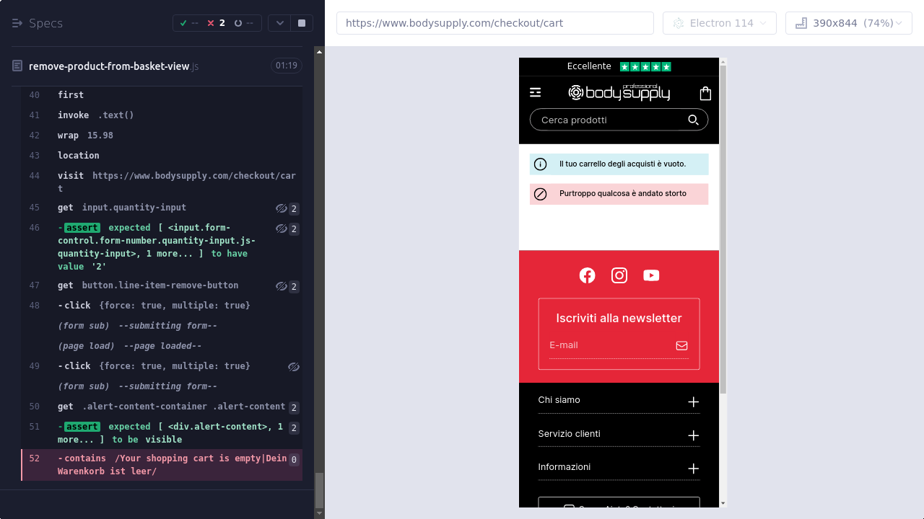The image size is (924, 519).
Task: Click the stop tests square button
Action: coord(302,23)
